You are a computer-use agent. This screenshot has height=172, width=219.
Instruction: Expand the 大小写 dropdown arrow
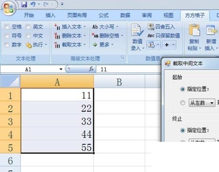(117, 27)
